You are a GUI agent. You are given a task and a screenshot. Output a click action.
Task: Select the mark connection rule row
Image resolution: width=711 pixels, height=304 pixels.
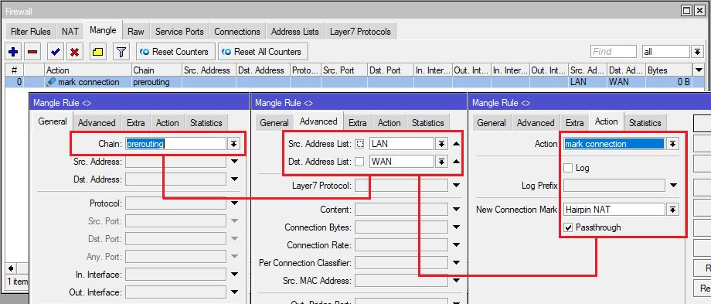(355, 82)
